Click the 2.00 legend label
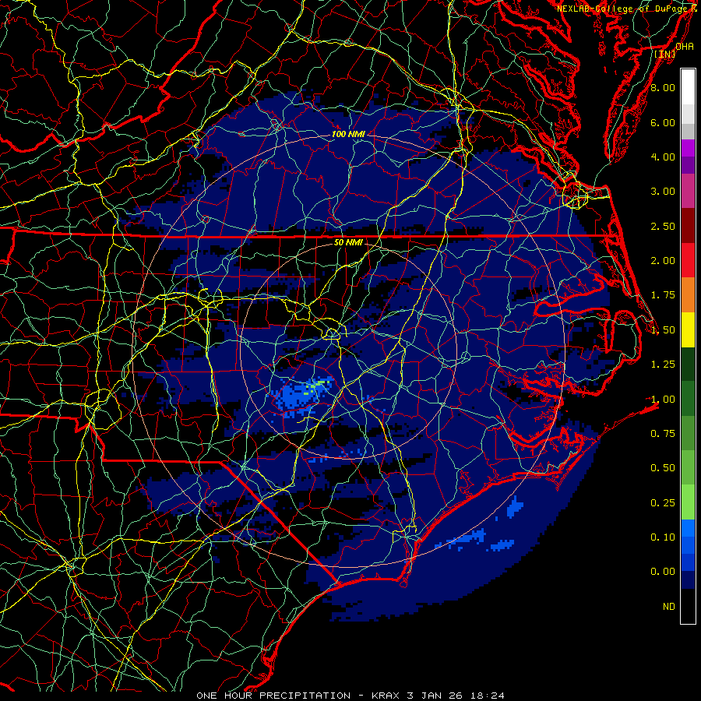 663,261
